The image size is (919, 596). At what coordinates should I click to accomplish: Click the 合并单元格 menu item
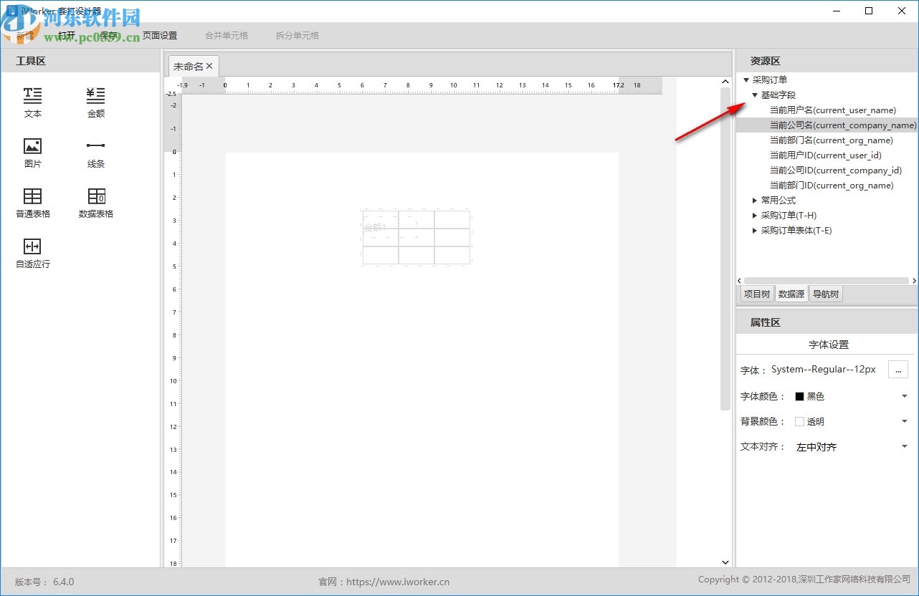point(227,35)
